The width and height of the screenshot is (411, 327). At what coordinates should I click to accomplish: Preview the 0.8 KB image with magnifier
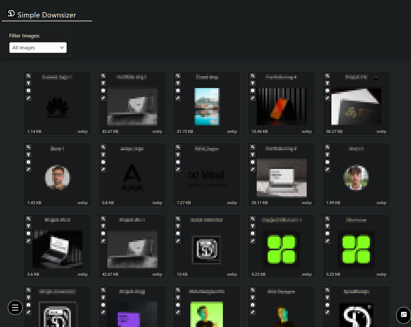(x=103, y=147)
